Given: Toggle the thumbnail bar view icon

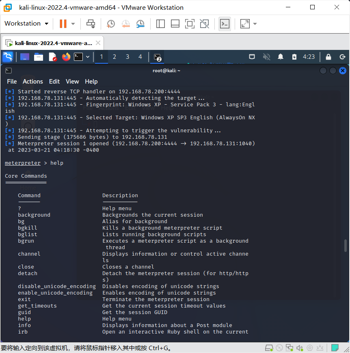Looking at the screenshot, I should coord(175,24).
